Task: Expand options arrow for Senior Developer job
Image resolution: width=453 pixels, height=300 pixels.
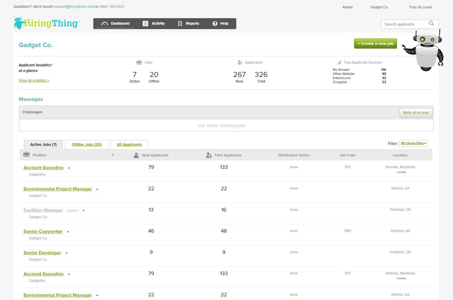Action: (66, 253)
